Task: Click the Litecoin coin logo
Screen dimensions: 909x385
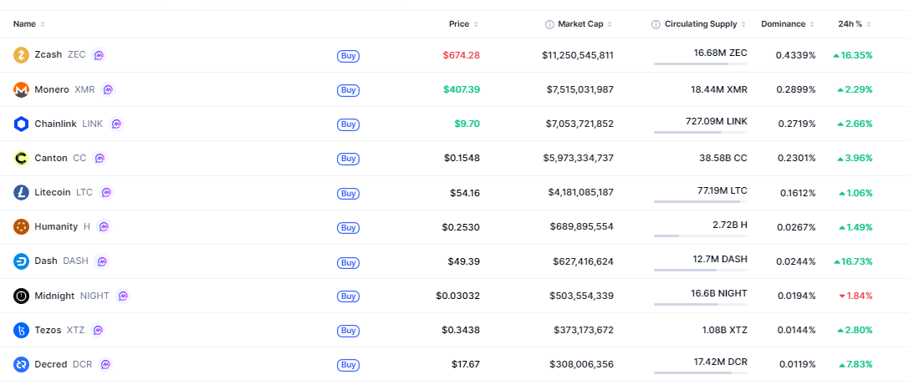Action: [x=21, y=193]
